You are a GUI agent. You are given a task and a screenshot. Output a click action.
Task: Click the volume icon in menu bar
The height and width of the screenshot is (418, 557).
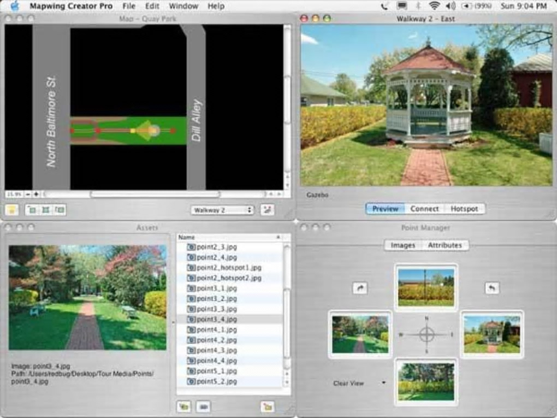click(451, 6)
